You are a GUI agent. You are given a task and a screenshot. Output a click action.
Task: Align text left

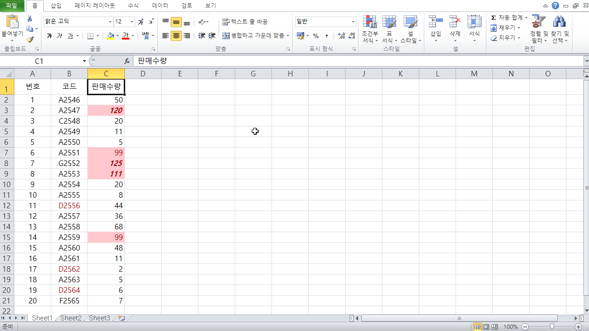click(x=166, y=36)
